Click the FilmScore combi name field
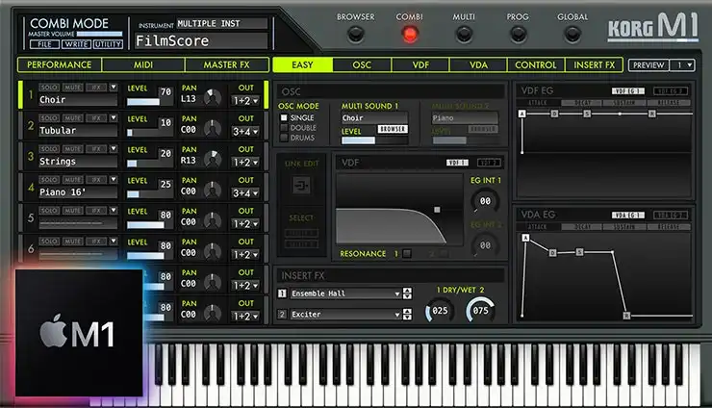Image resolution: width=712 pixels, height=408 pixels. coord(202,40)
